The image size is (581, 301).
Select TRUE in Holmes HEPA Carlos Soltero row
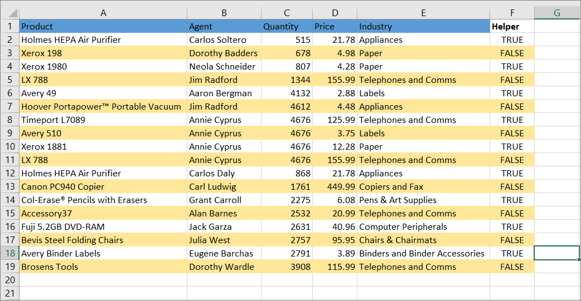pyautogui.click(x=512, y=40)
